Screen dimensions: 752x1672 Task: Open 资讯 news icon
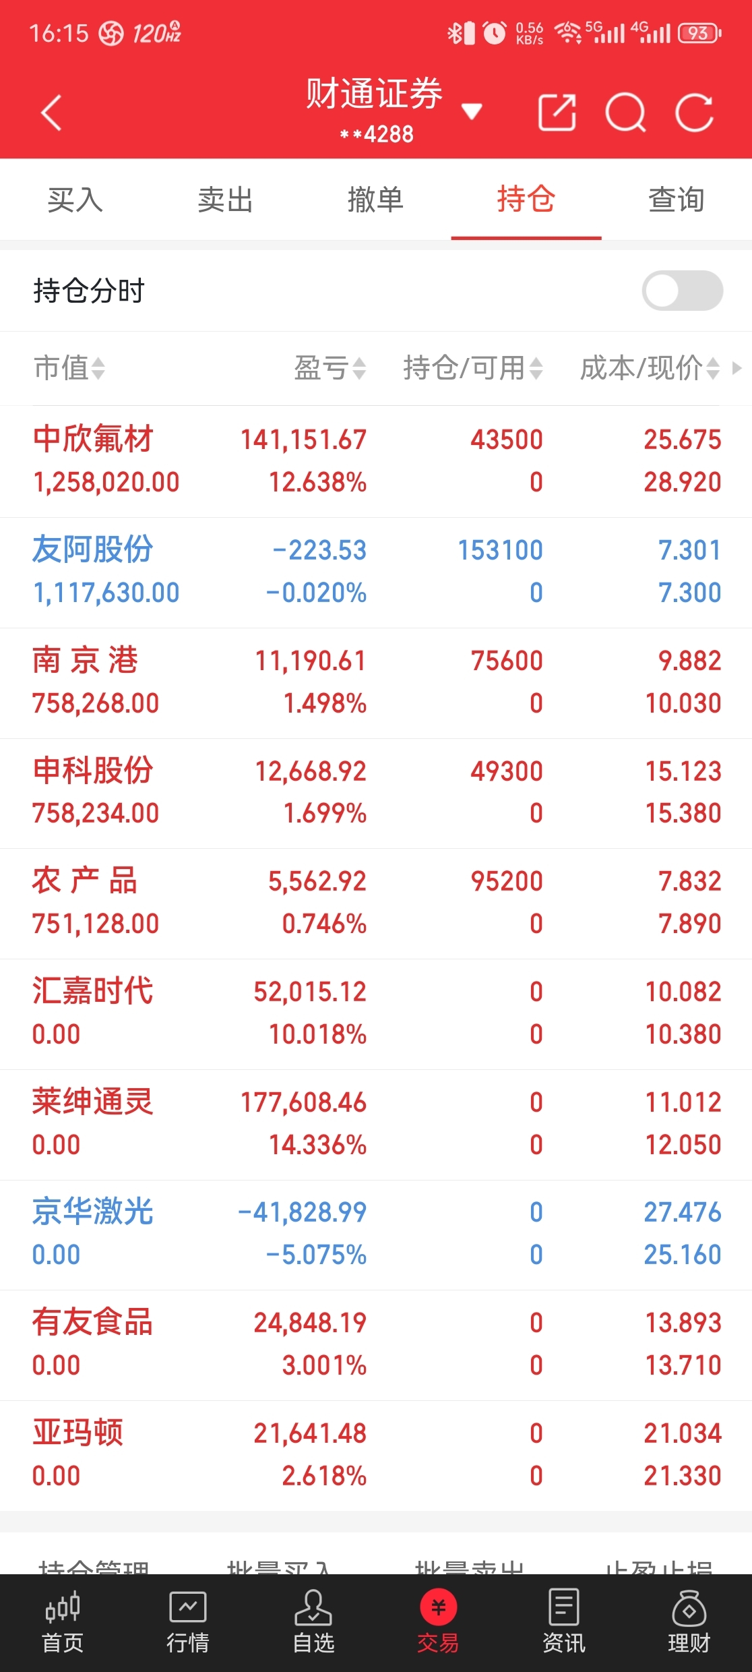564,1622
